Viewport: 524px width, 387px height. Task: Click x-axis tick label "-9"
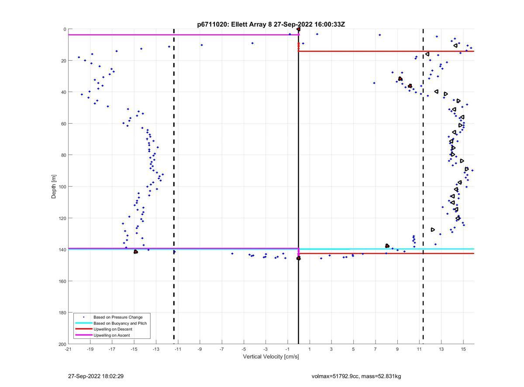pos(200,349)
